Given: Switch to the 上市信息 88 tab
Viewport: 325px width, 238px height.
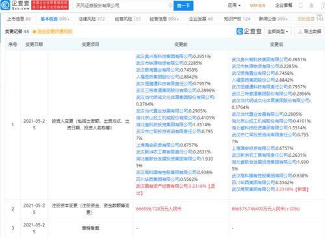Looking at the screenshot, I should [19, 19].
